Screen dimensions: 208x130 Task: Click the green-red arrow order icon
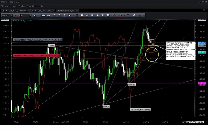121,16
